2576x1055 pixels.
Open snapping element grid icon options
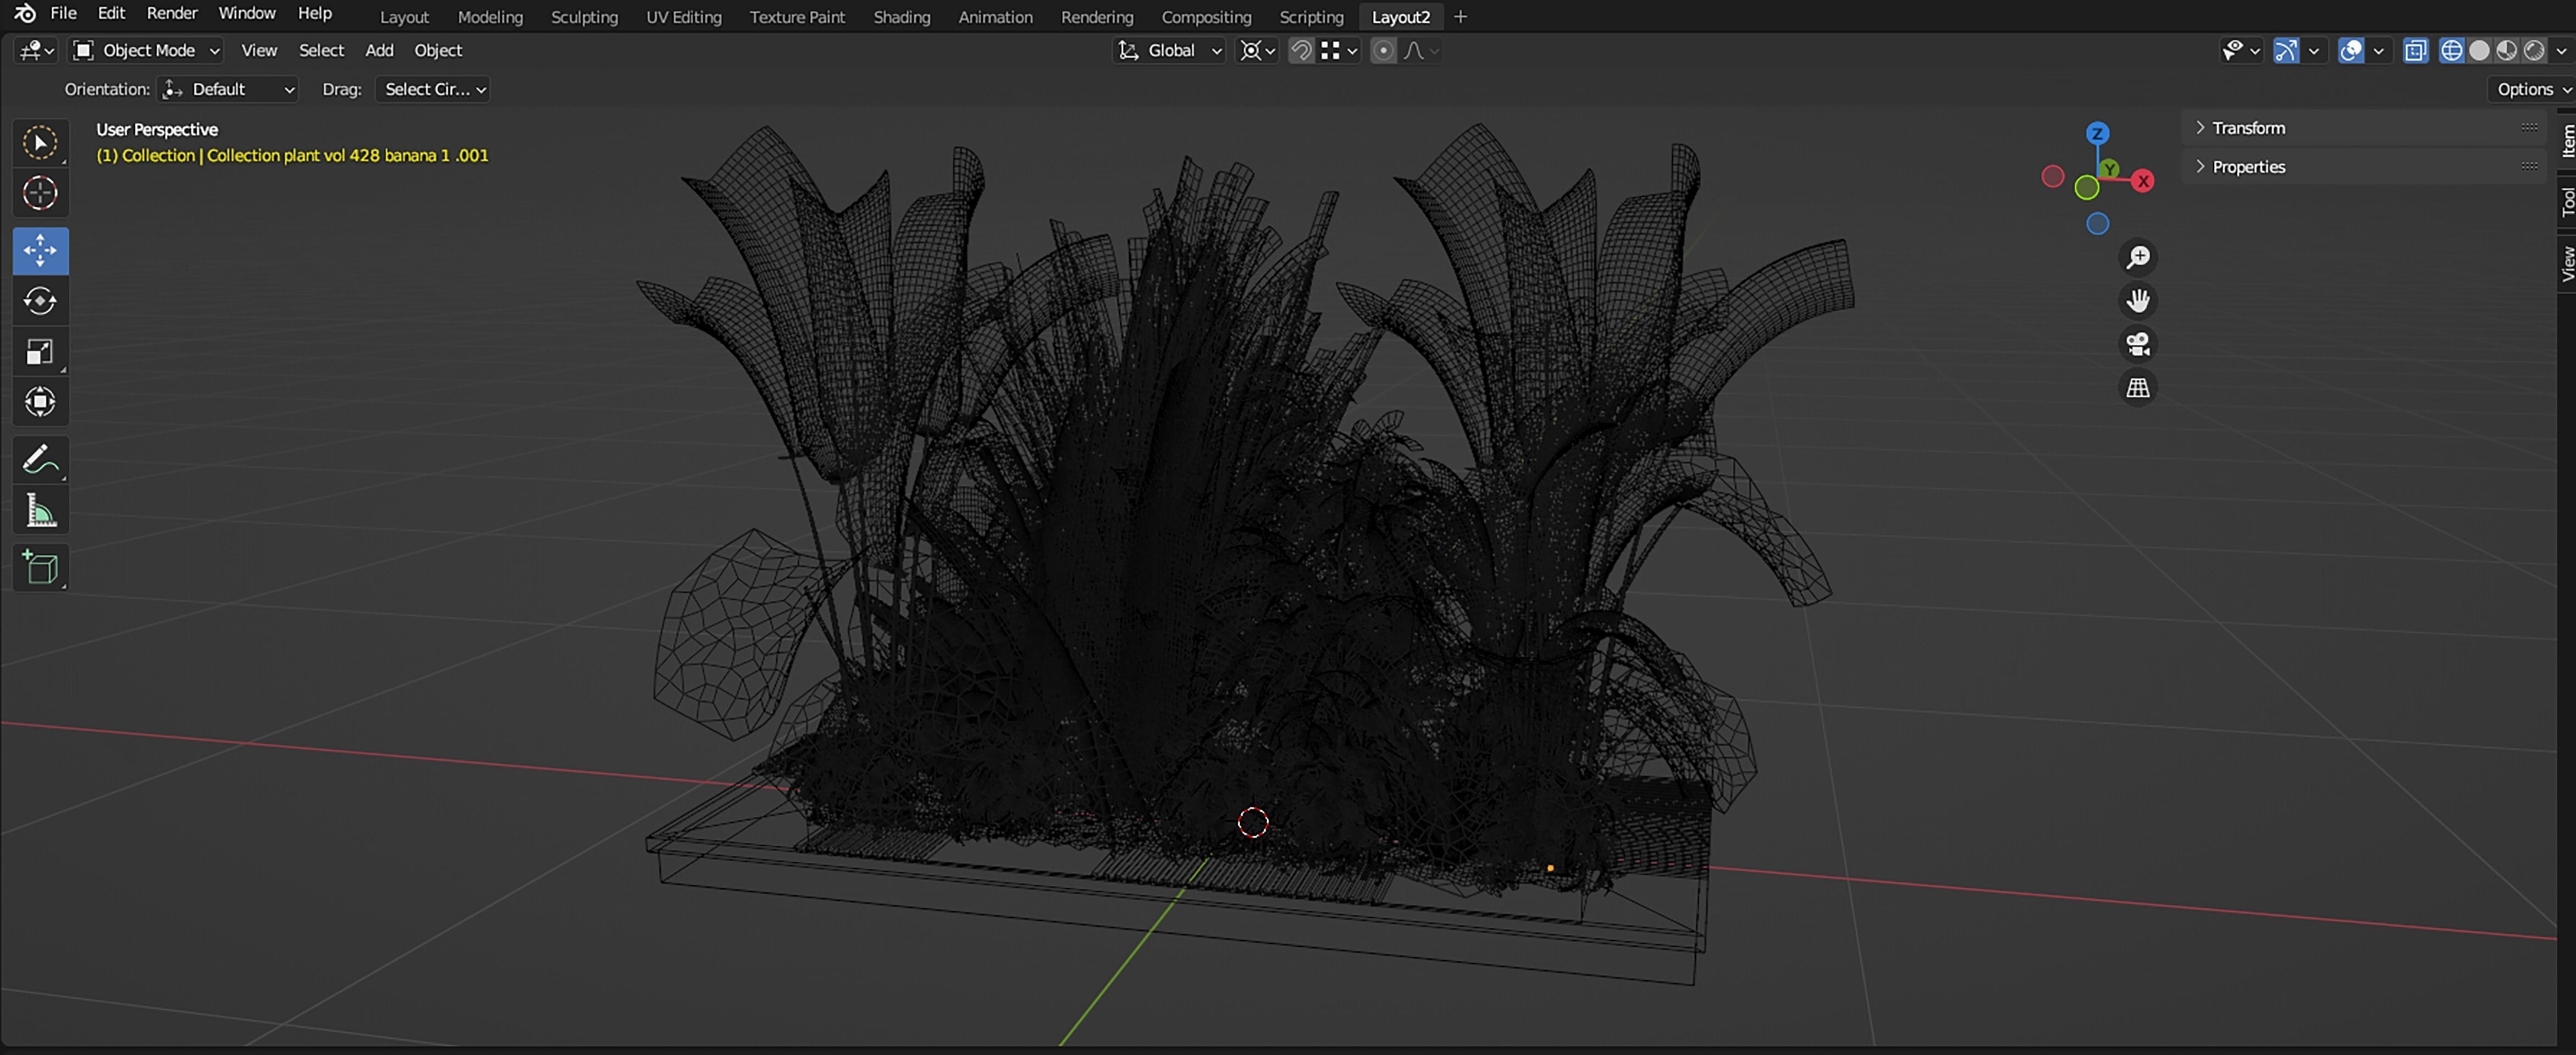coord(1339,51)
